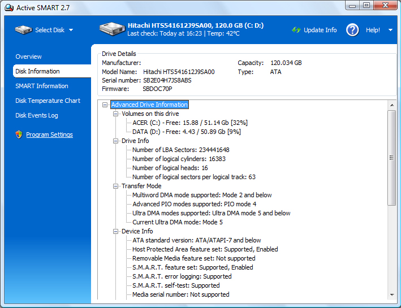Open Disk Temperature Chart page
The height and width of the screenshot is (308, 401).
pos(48,101)
